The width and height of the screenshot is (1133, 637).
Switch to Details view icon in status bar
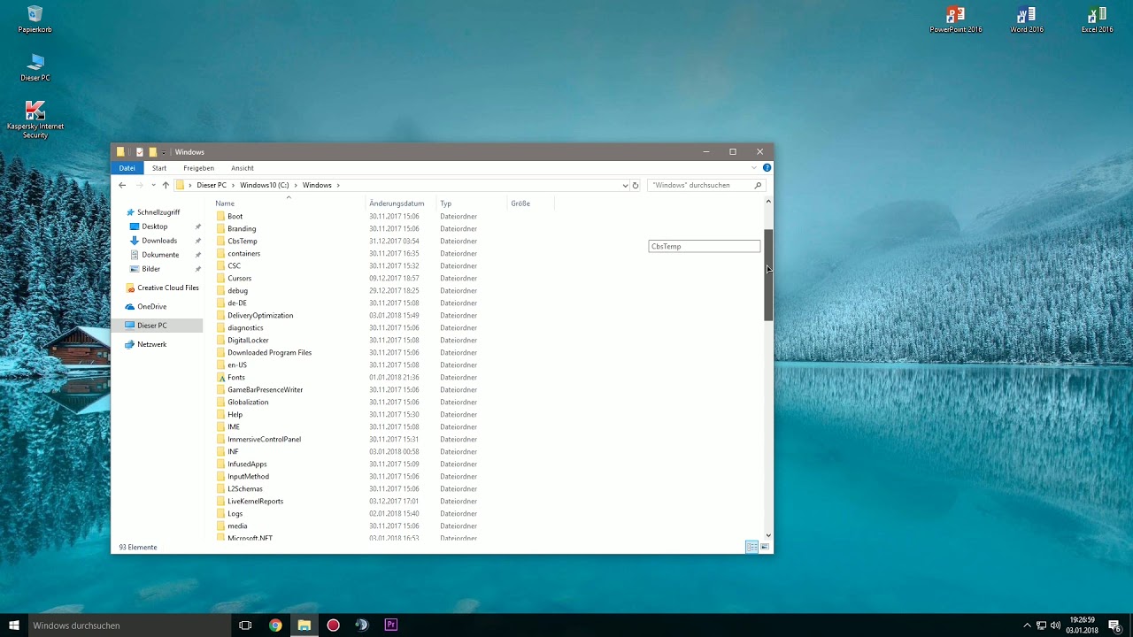coord(751,548)
